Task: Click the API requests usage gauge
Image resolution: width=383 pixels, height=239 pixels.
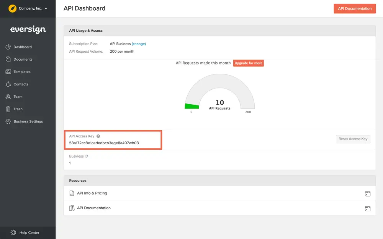Action: tap(219, 92)
